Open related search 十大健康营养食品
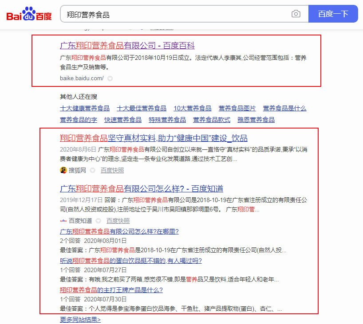The image size is (363, 324). point(85,108)
